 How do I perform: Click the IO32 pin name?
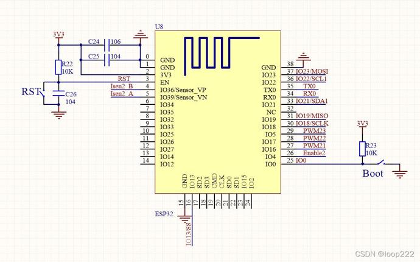coord(167,119)
